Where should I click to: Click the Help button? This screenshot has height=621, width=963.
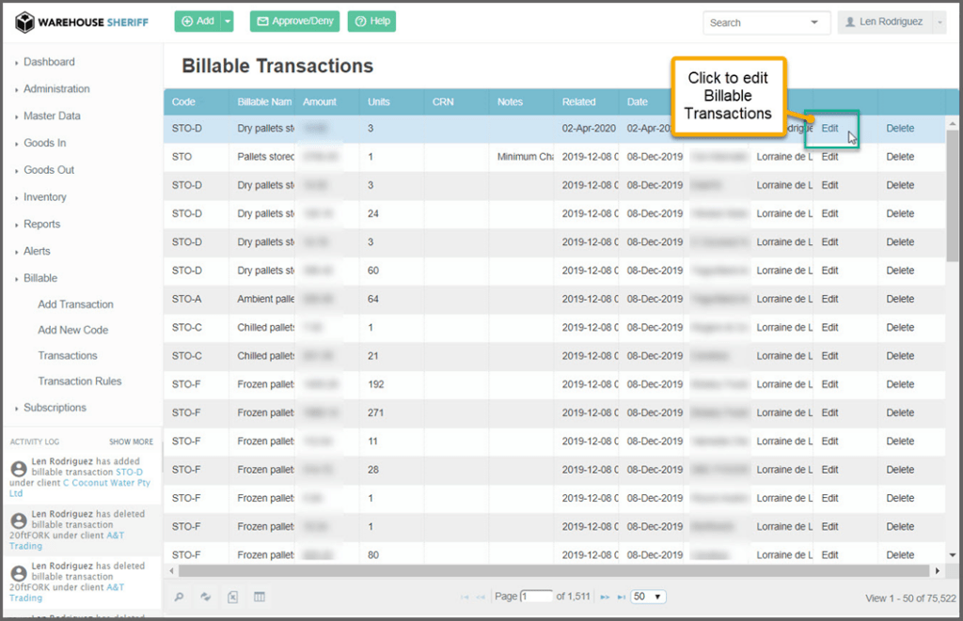(371, 22)
